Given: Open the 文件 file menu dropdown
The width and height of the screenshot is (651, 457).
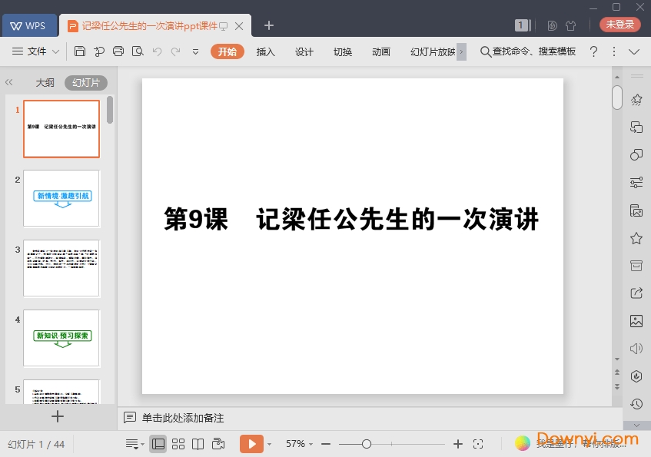Looking at the screenshot, I should [38, 51].
